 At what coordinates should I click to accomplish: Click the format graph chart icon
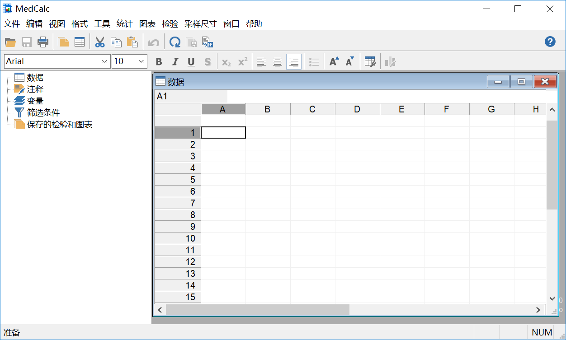[x=390, y=62]
